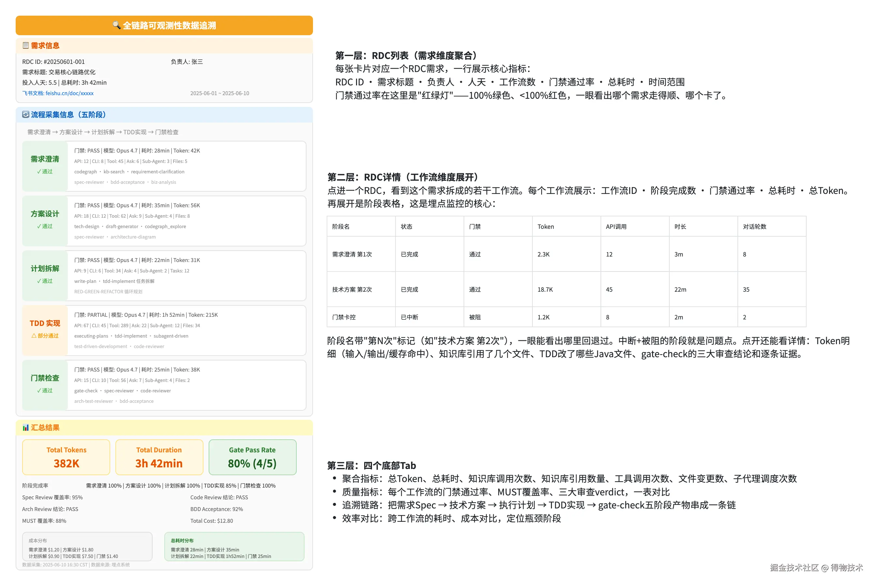Click the 需求标题: 交易核心链路优化 text
The height and width of the screenshot is (586, 877).
[59, 72]
